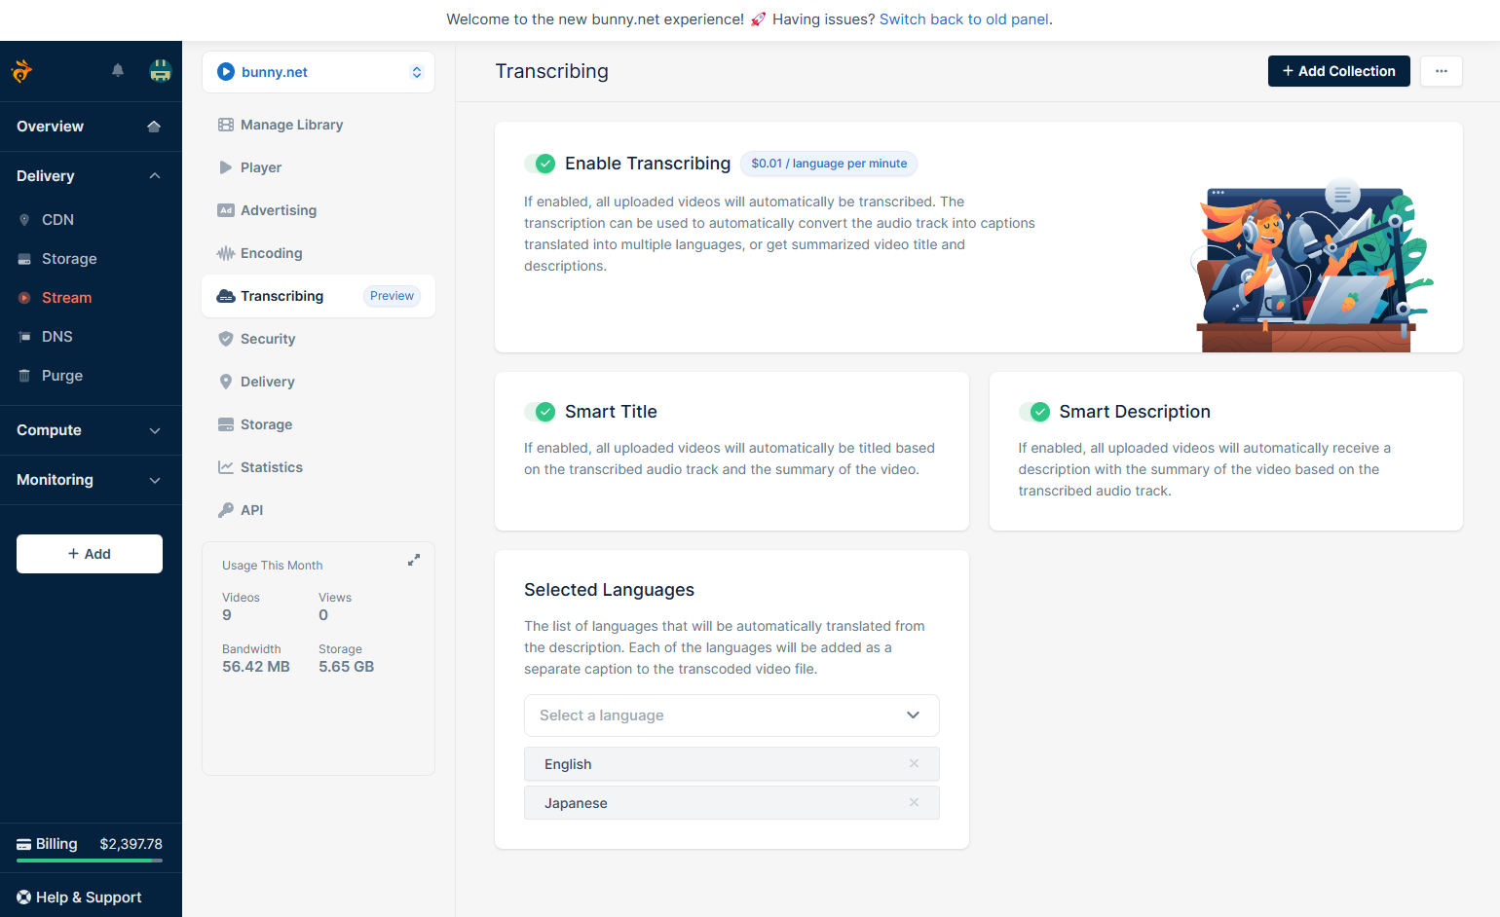Select the Storage sidebar item
The image size is (1500, 917).
tap(68, 258)
